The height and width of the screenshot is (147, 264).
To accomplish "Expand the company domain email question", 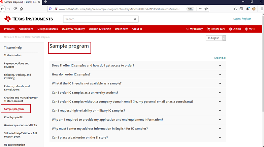I will click(138, 102).
